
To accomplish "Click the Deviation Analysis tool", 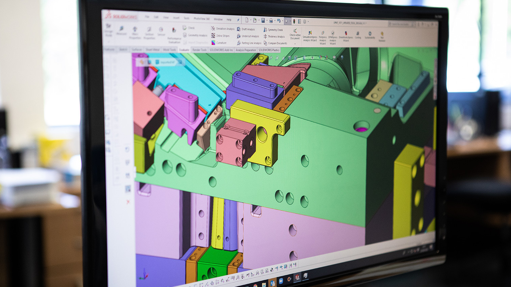I will (x=223, y=29).
